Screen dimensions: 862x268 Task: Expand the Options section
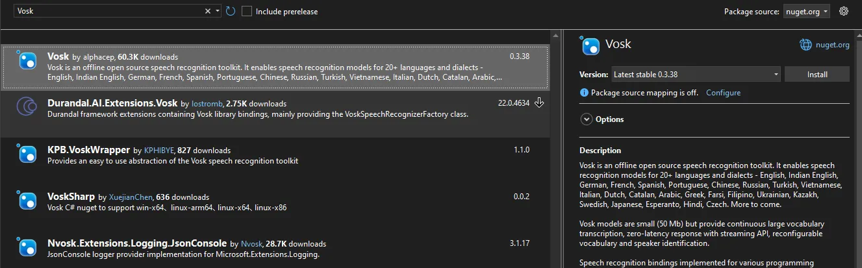tap(587, 119)
